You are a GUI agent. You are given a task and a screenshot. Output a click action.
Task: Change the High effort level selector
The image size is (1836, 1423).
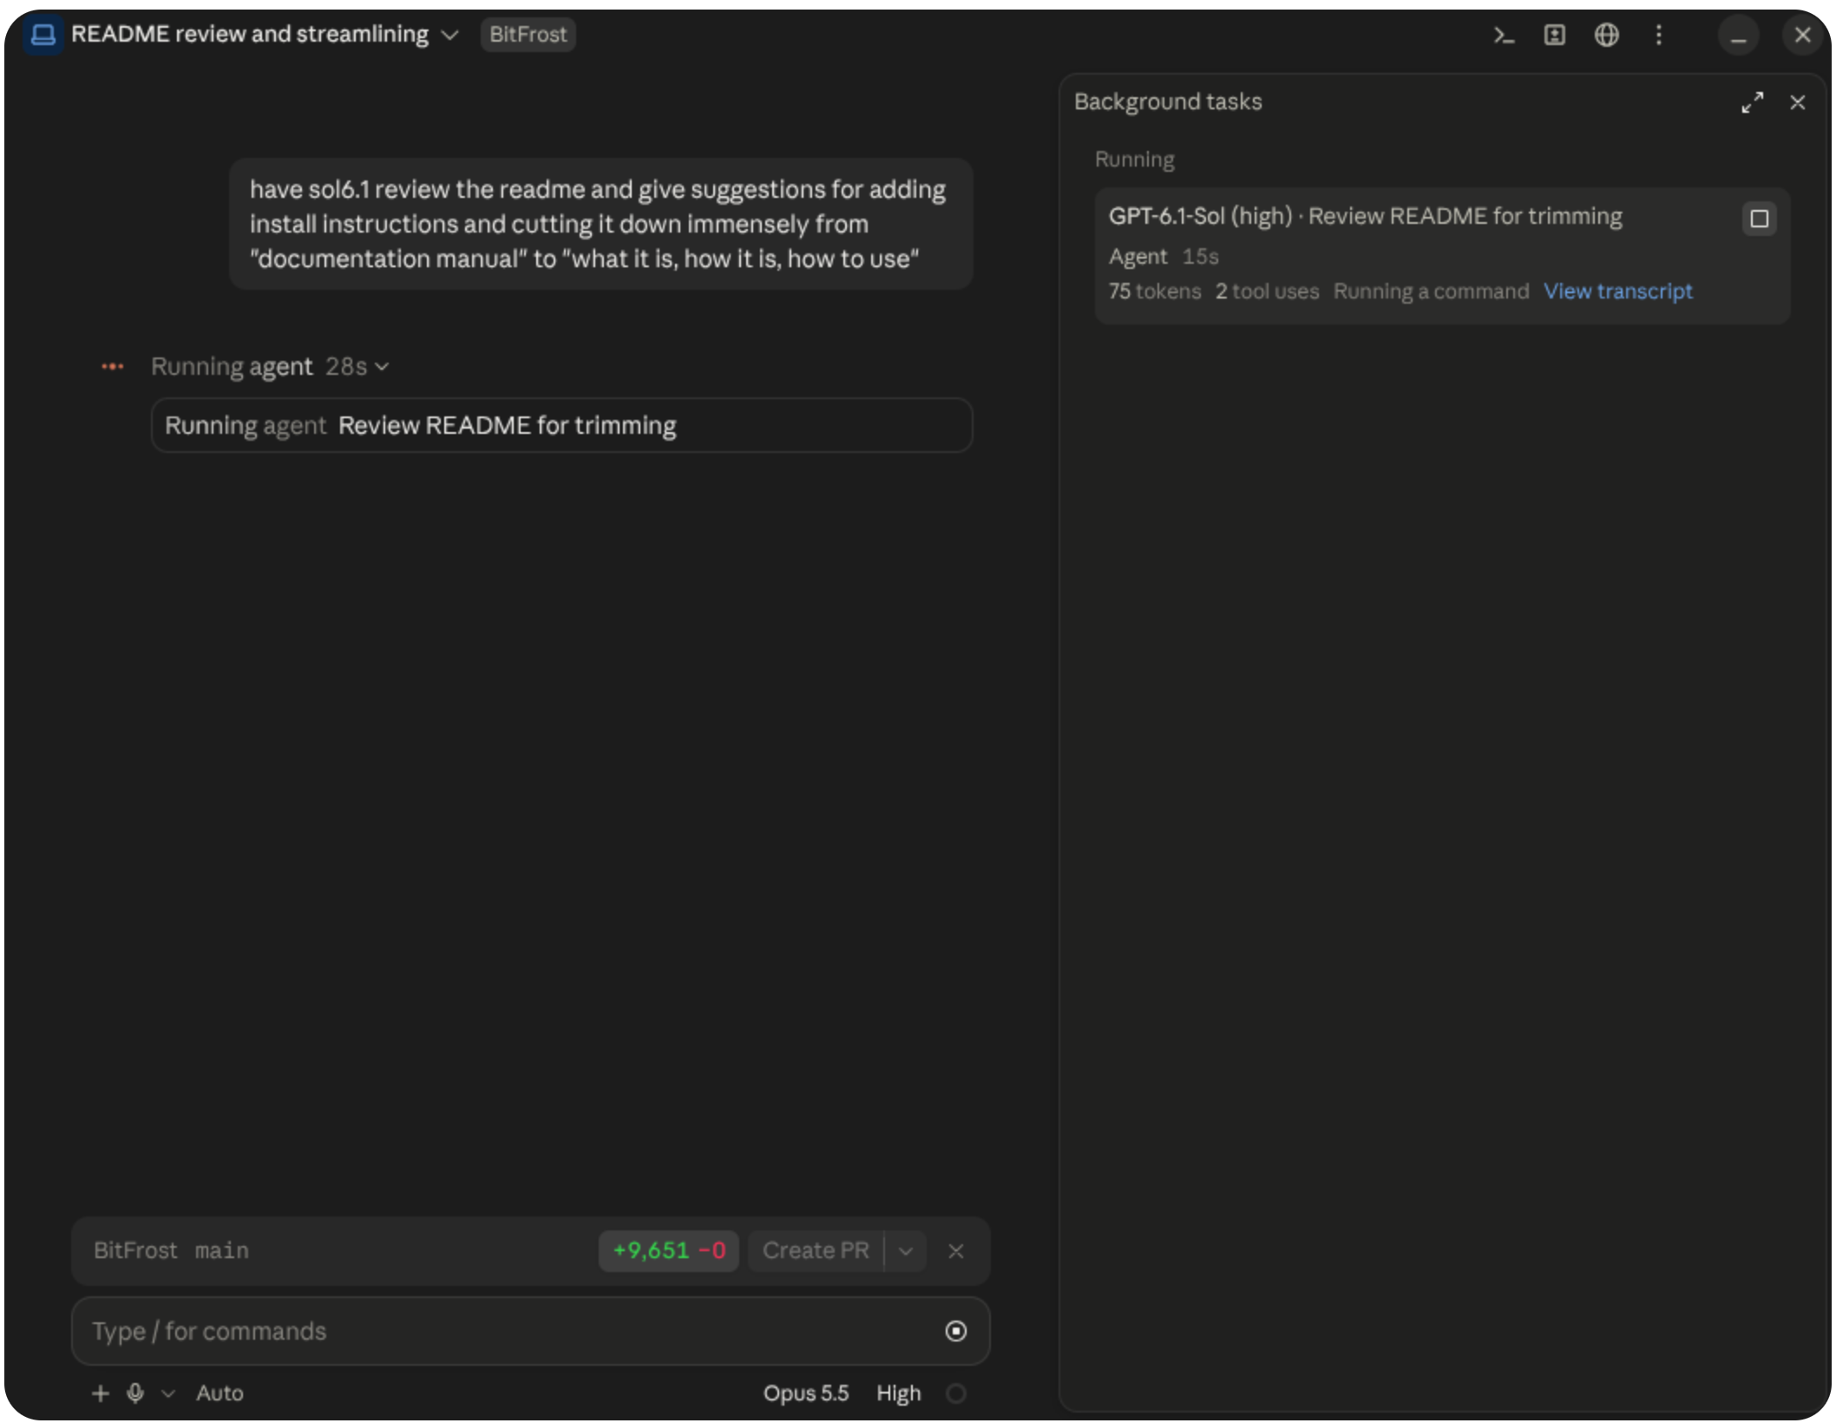tap(898, 1393)
